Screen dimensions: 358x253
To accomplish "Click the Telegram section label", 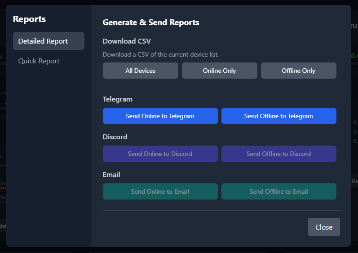I will tap(117, 99).
